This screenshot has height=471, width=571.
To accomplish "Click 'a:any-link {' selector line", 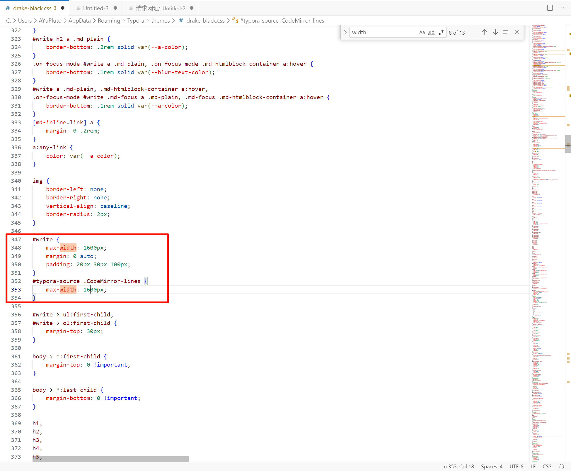I will pyautogui.click(x=53, y=148).
